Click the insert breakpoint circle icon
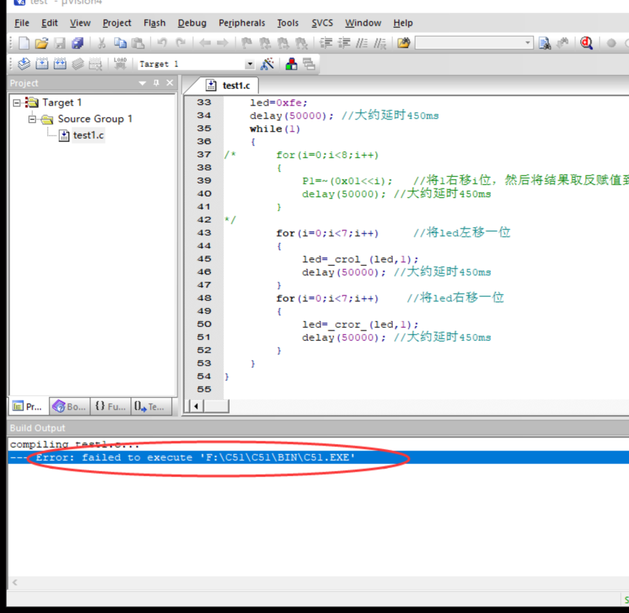The height and width of the screenshot is (613, 629). click(x=611, y=43)
